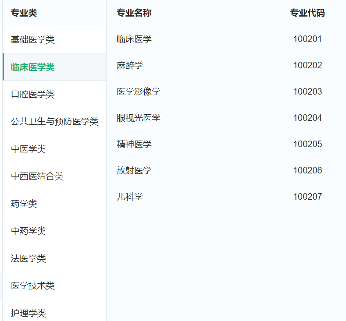Select the 眼视光医学 row

(x=138, y=118)
